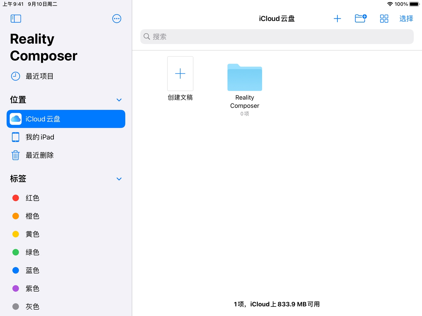Filter by 灰色 gray tag
Image resolution: width=422 pixels, height=316 pixels.
(x=66, y=307)
